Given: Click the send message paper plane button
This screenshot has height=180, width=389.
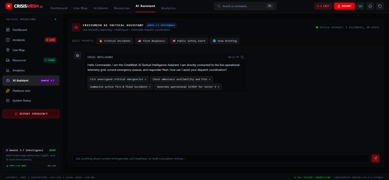Looking at the screenshot, I should 375,158.
